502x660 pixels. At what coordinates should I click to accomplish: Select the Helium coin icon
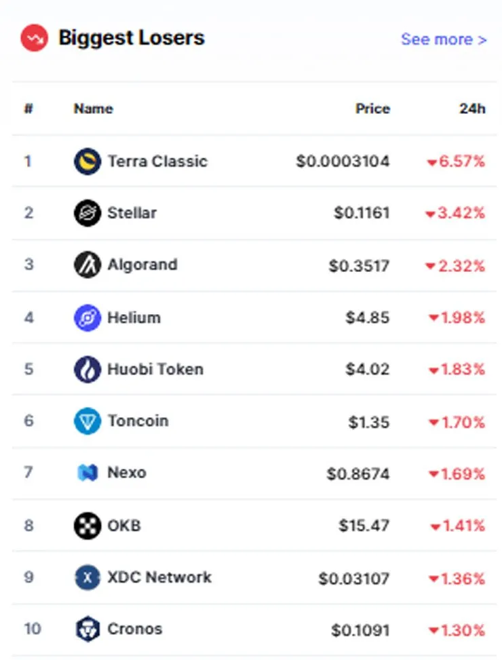pyautogui.click(x=88, y=318)
